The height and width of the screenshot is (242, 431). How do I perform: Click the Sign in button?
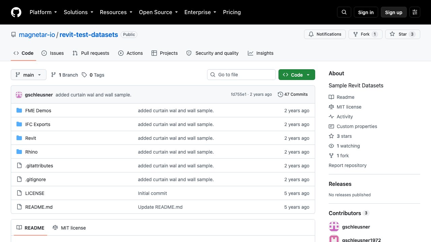tap(366, 12)
